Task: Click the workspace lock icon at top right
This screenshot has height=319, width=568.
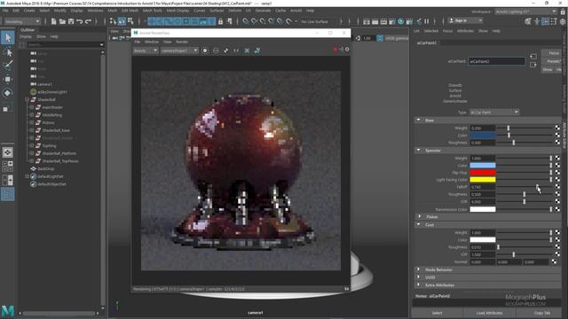Action: click(x=563, y=12)
